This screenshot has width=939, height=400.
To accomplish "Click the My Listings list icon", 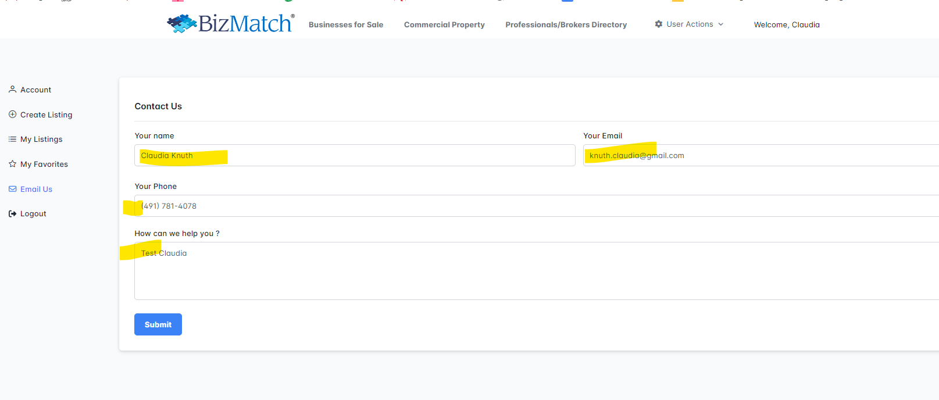I will tap(12, 140).
